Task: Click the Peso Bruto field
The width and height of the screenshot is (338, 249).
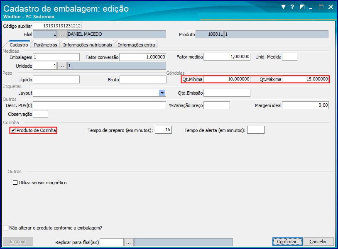Action: (x=143, y=80)
